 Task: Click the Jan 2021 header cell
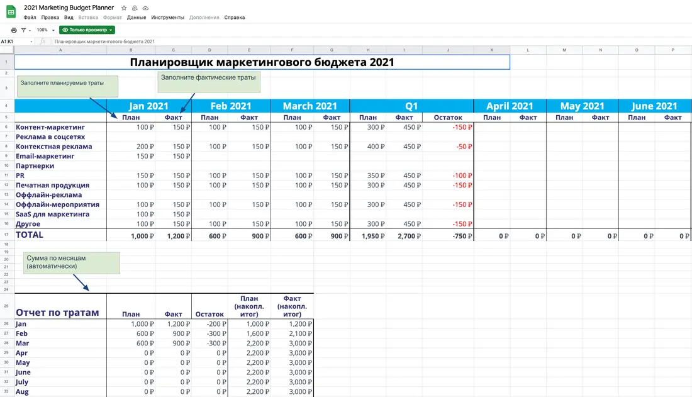click(148, 106)
